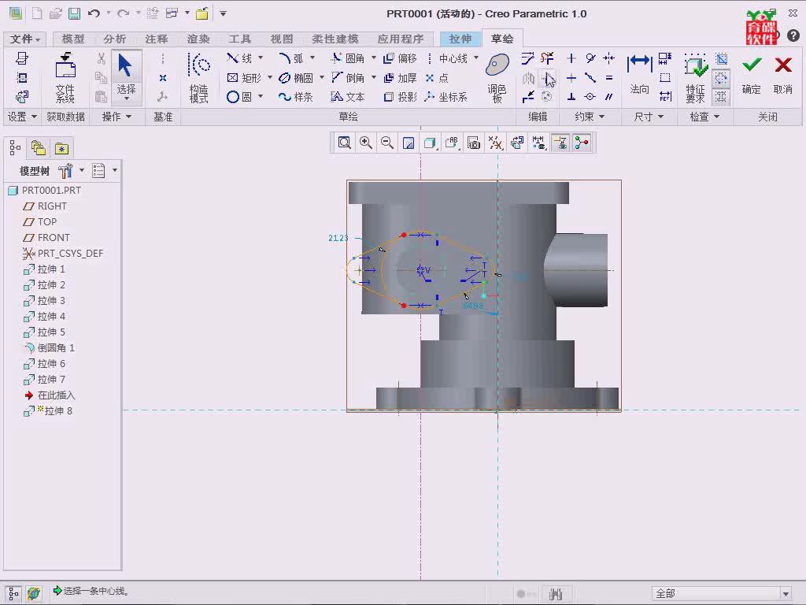Viewport: 806px width, 605px height.
Task: Apply the Symmetric constraint icon
Action: coord(609,58)
